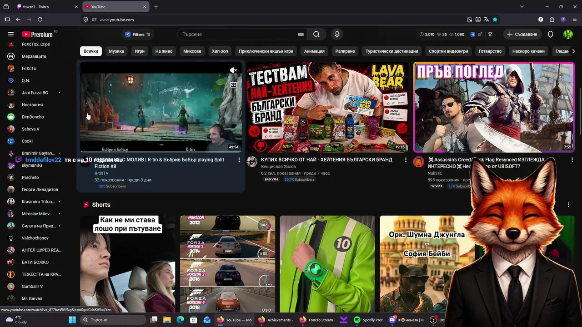The width and height of the screenshot is (582, 327).
Task: Open Spotify Premium from the taskbar
Action: [368, 320]
